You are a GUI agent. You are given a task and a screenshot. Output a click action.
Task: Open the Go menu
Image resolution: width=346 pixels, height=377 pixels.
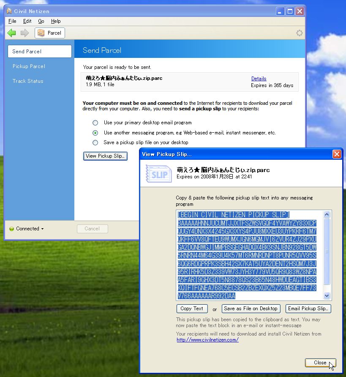click(x=41, y=21)
